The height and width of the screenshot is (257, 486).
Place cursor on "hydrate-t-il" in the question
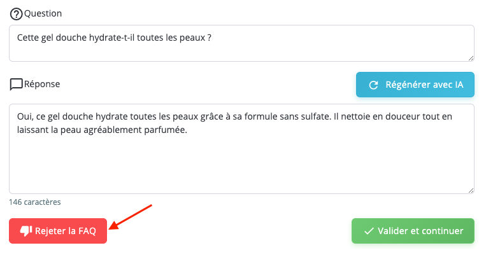click(96, 37)
